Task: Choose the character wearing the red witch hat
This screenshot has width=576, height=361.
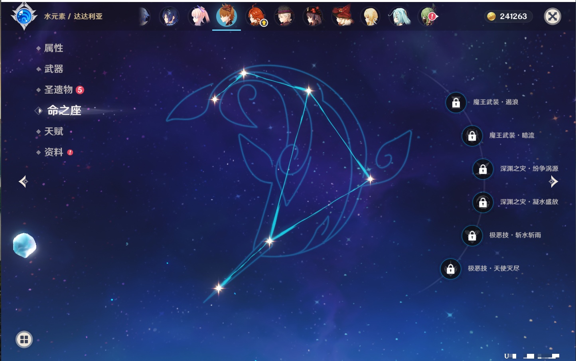Action: (x=342, y=17)
